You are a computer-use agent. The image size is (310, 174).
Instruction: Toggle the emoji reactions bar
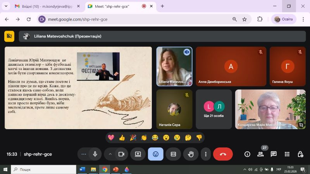point(155,154)
